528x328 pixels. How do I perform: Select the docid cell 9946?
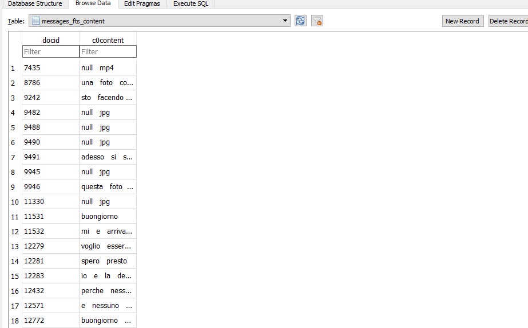pos(51,187)
